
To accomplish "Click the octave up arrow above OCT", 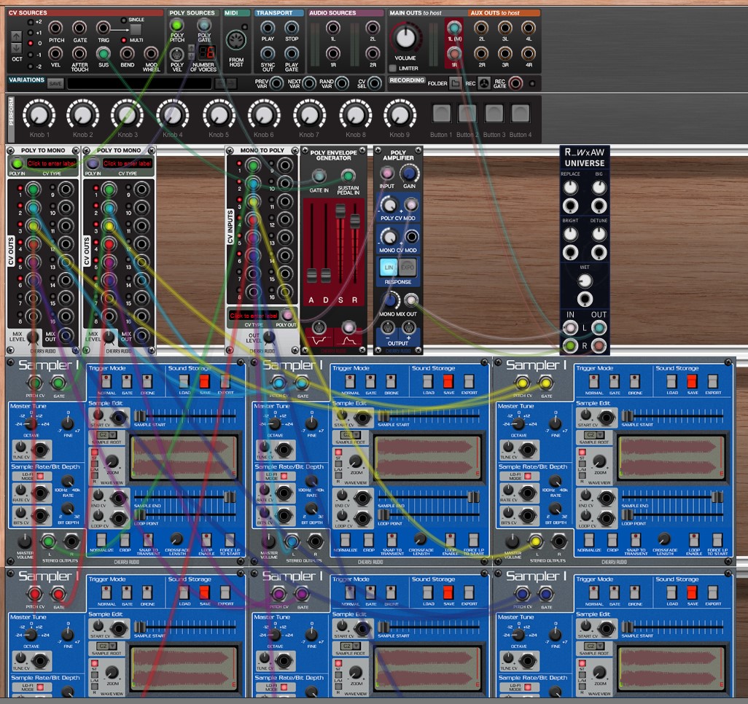I will point(17,36).
